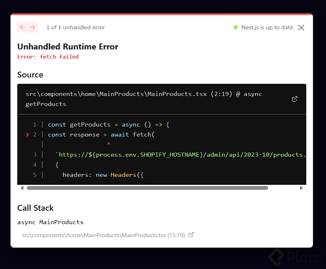Click the 'Source' heading
Viewport: 326px width, 269px height.
click(30, 75)
